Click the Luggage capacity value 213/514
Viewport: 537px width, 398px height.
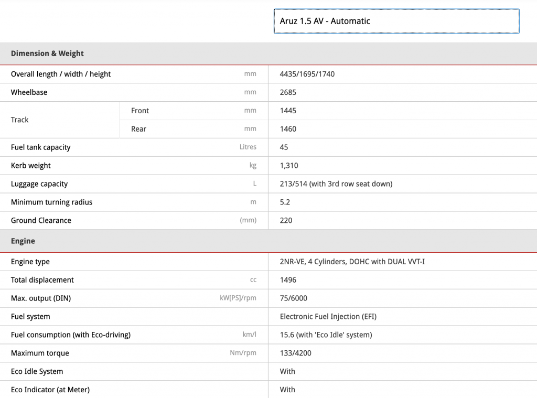click(336, 184)
